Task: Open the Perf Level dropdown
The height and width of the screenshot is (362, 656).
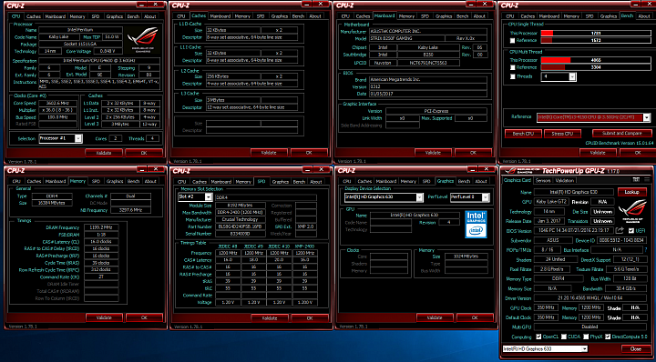Action: click(x=469, y=197)
